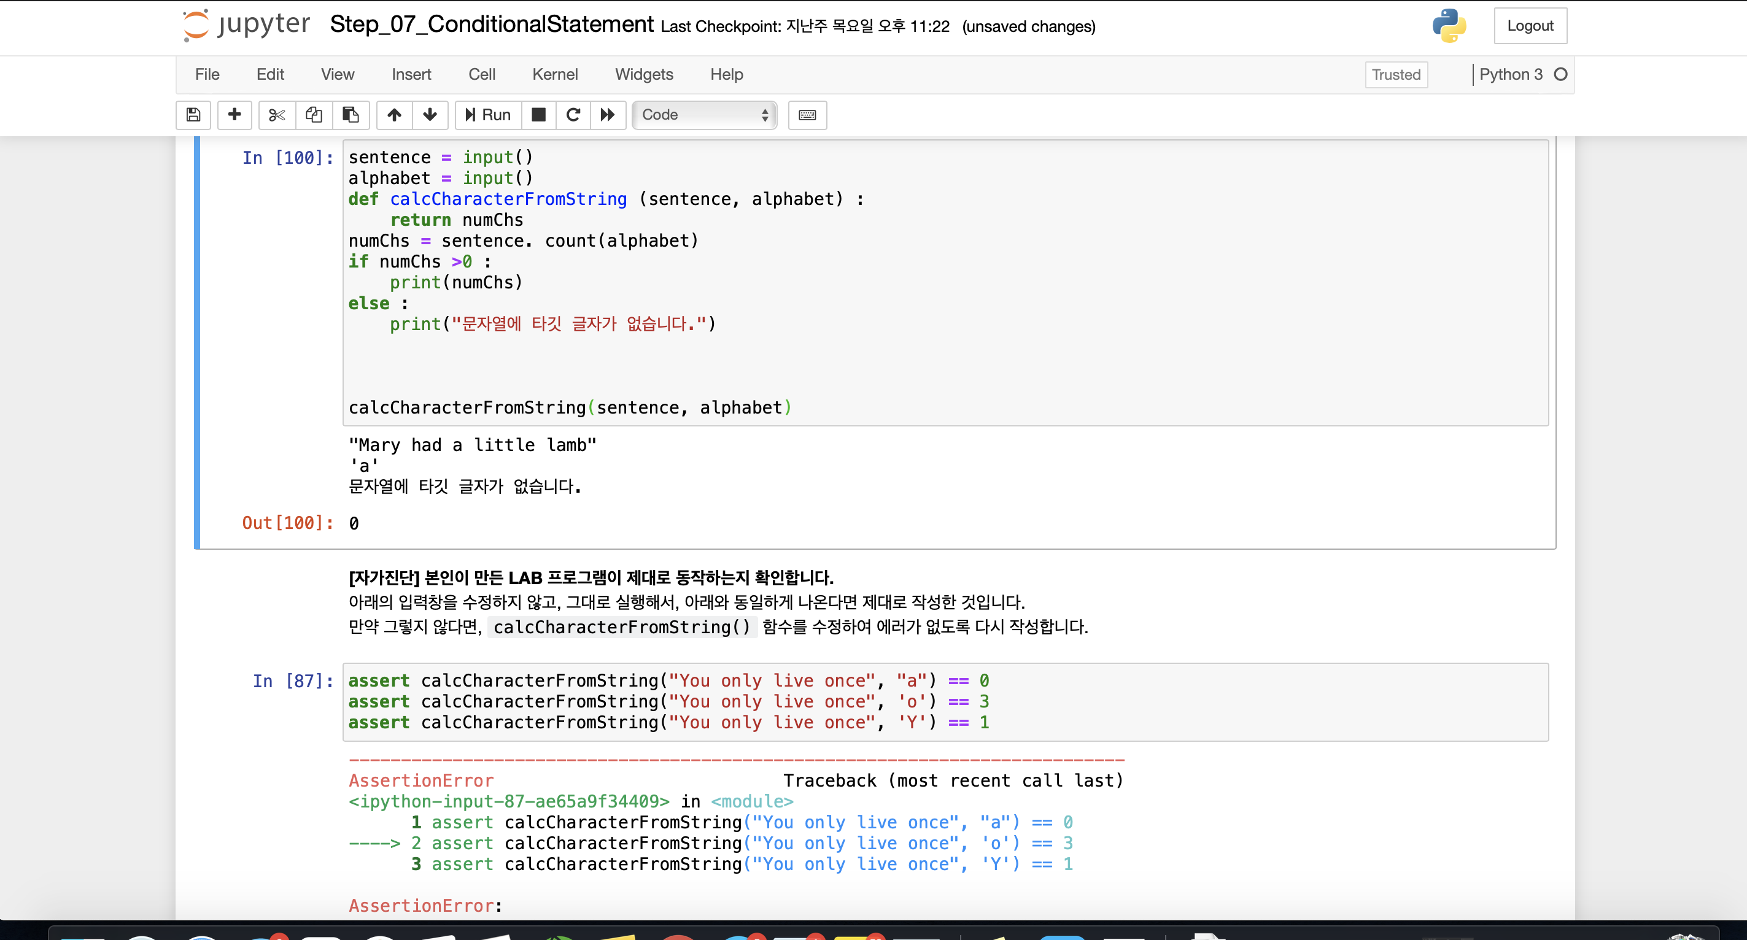Click the Trusted notebook indicator

[x=1396, y=74]
